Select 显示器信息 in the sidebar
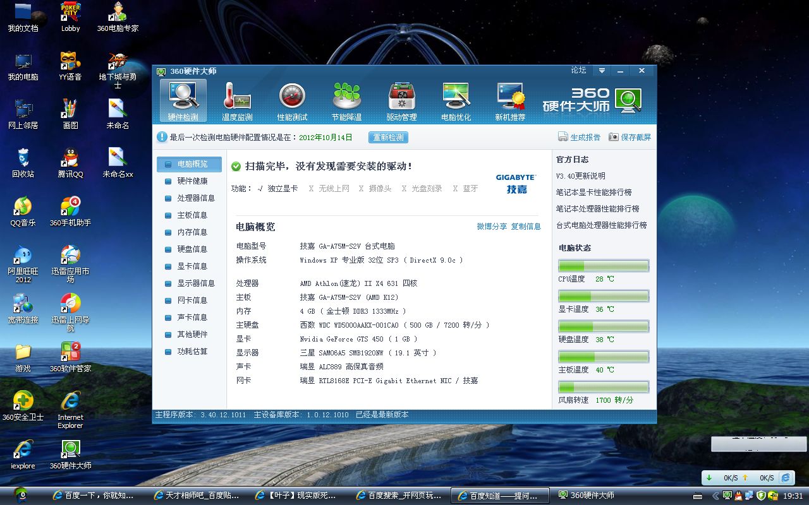809x505 pixels. point(190,283)
